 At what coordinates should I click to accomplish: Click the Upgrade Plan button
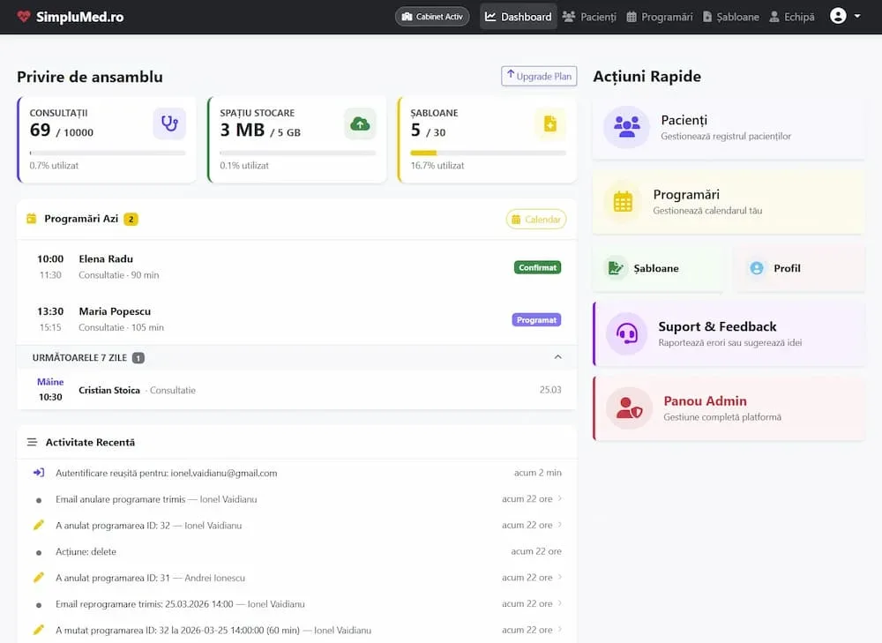pos(539,76)
